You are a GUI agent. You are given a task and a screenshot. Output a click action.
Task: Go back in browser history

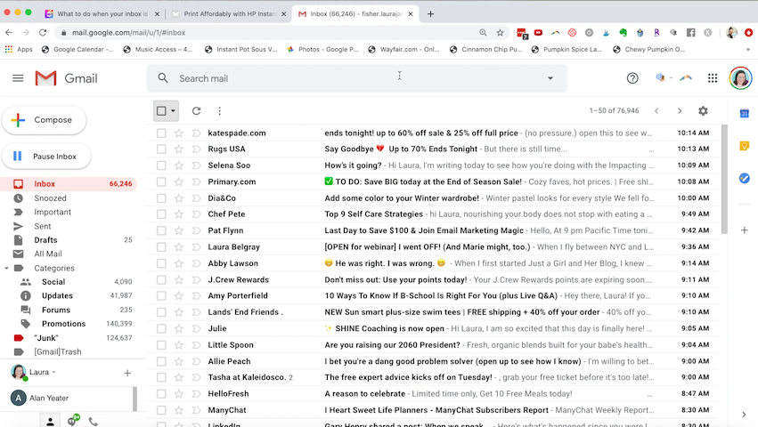click(9, 32)
